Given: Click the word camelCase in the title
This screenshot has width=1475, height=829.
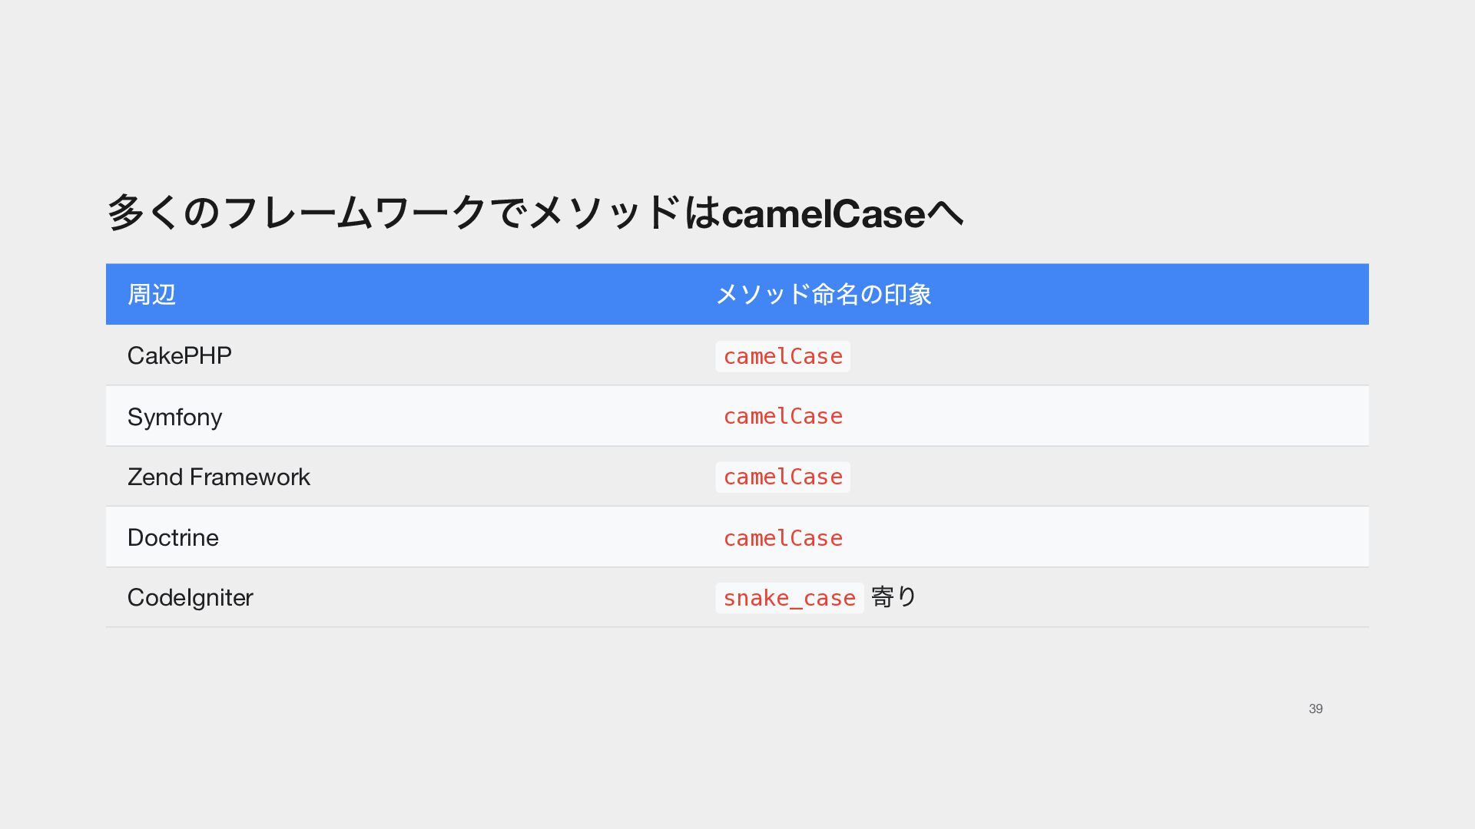Looking at the screenshot, I should click(x=824, y=213).
